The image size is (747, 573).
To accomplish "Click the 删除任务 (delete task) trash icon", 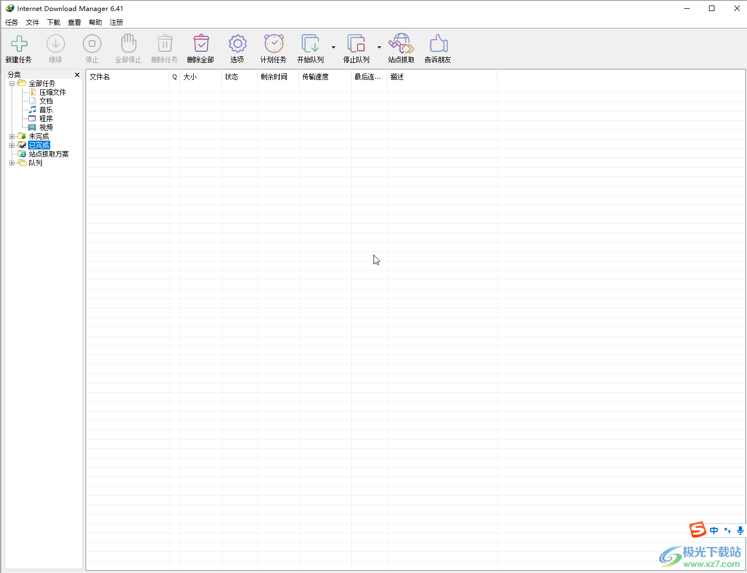I will coord(165,44).
